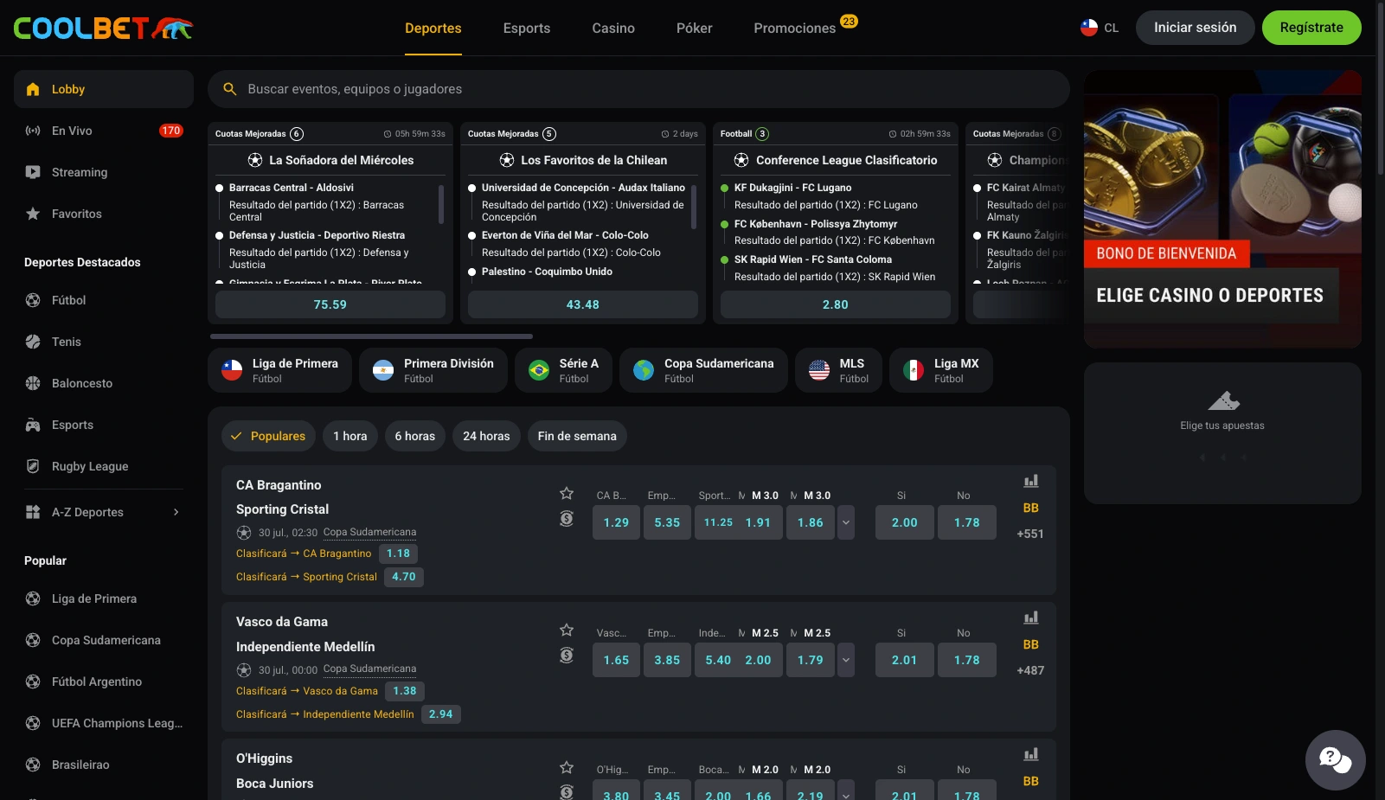Click scrollbar inside La Soñadora del Miércoles card
Screen dimensions: 1385x800
click(441, 204)
